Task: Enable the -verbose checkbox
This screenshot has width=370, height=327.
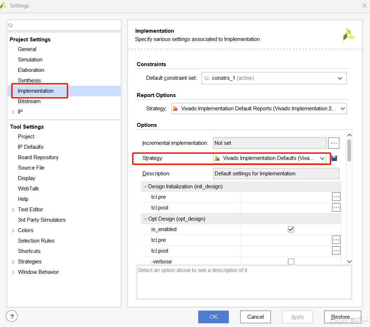Action: [x=291, y=261]
